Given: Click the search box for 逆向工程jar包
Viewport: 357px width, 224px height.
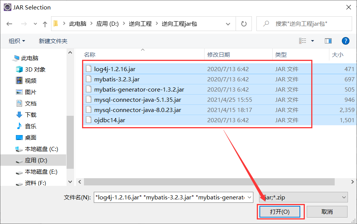Looking at the screenshot, I should 304,24.
